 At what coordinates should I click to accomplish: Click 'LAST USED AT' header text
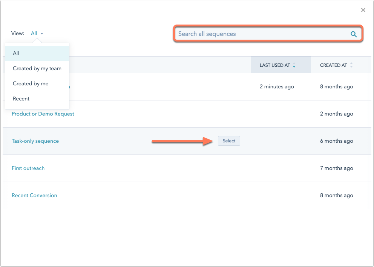(x=275, y=65)
